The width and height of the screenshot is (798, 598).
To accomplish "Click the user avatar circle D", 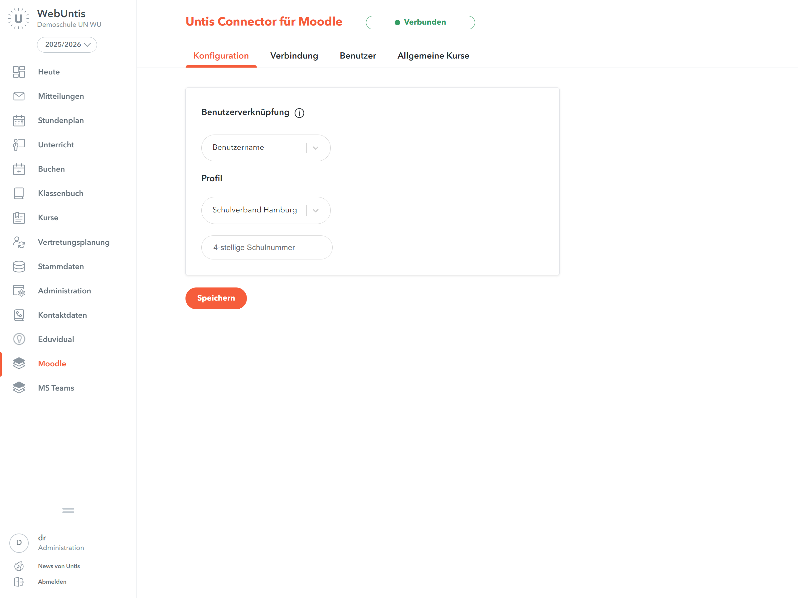I will coord(19,543).
